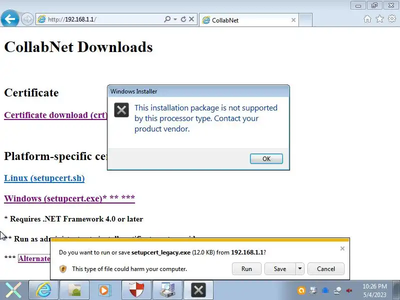Save setupcert_legacy.exe from download bar
This screenshot has height=300, width=400.
[x=280, y=269]
